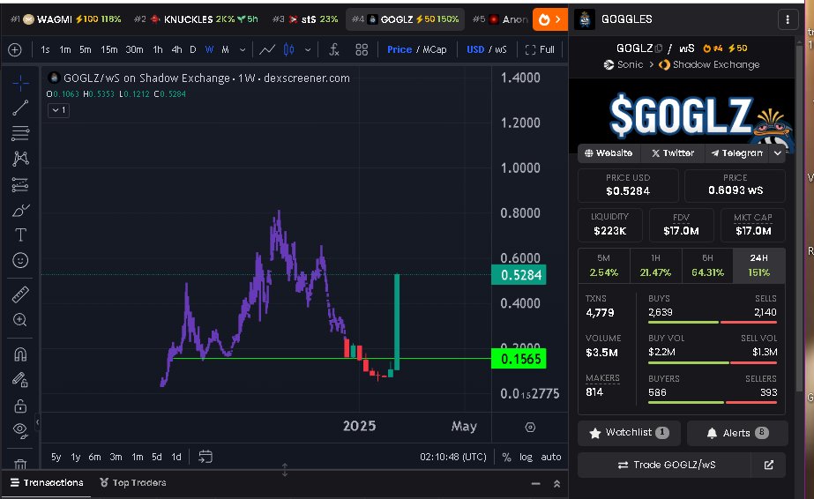Open the emoji icons tool

tap(20, 260)
